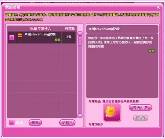
Task: Click the 有效期 column header
Action: (x=70, y=28)
